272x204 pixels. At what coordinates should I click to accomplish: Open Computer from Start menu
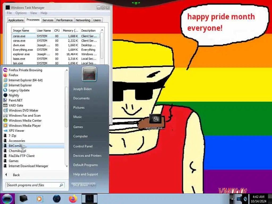[x=80, y=136]
